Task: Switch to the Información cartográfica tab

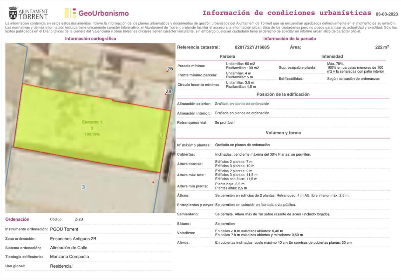Action: coord(91,38)
